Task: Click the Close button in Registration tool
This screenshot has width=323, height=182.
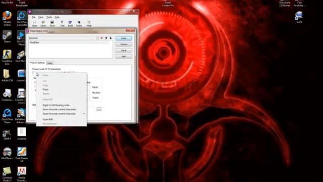Action: [x=124, y=38]
